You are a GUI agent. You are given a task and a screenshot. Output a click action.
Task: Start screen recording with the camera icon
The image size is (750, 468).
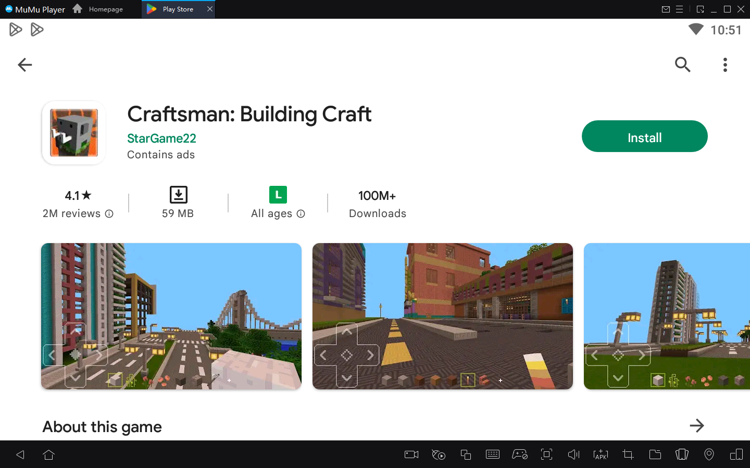pos(411,454)
